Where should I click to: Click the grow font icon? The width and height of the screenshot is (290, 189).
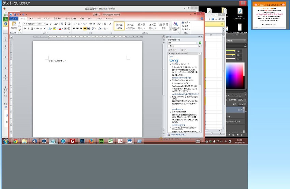click(x=47, y=24)
